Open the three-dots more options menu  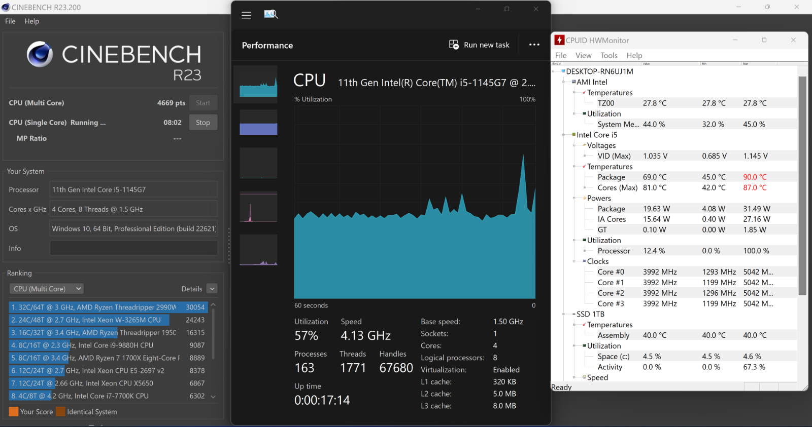[534, 45]
